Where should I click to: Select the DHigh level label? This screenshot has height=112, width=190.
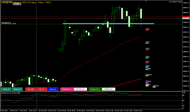148,69
